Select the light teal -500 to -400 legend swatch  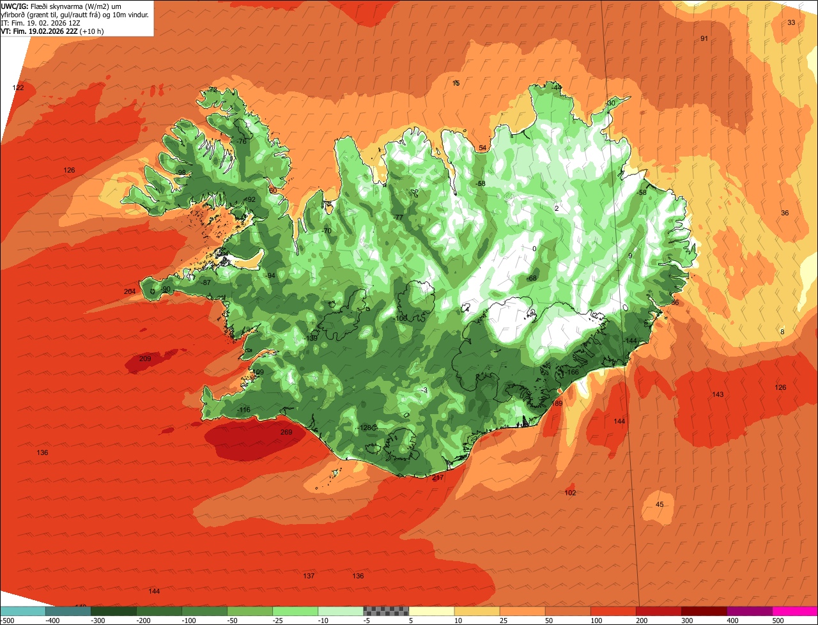pyautogui.click(x=23, y=611)
